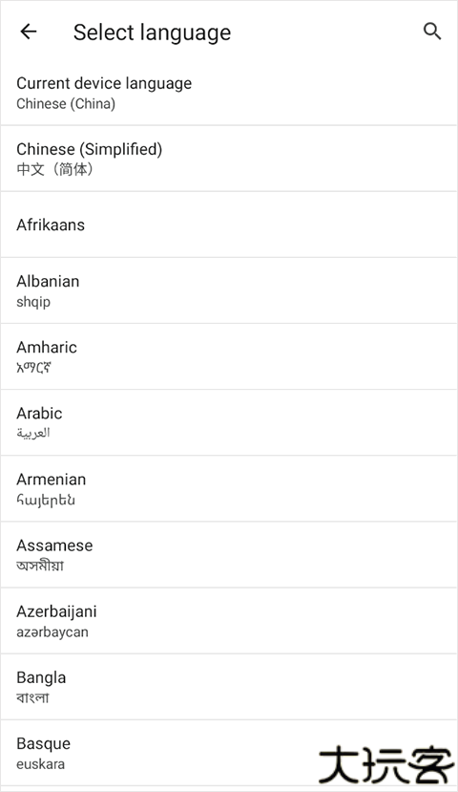The image size is (458, 792).
Task: Select Afrikaans from the list
Action: click(229, 225)
